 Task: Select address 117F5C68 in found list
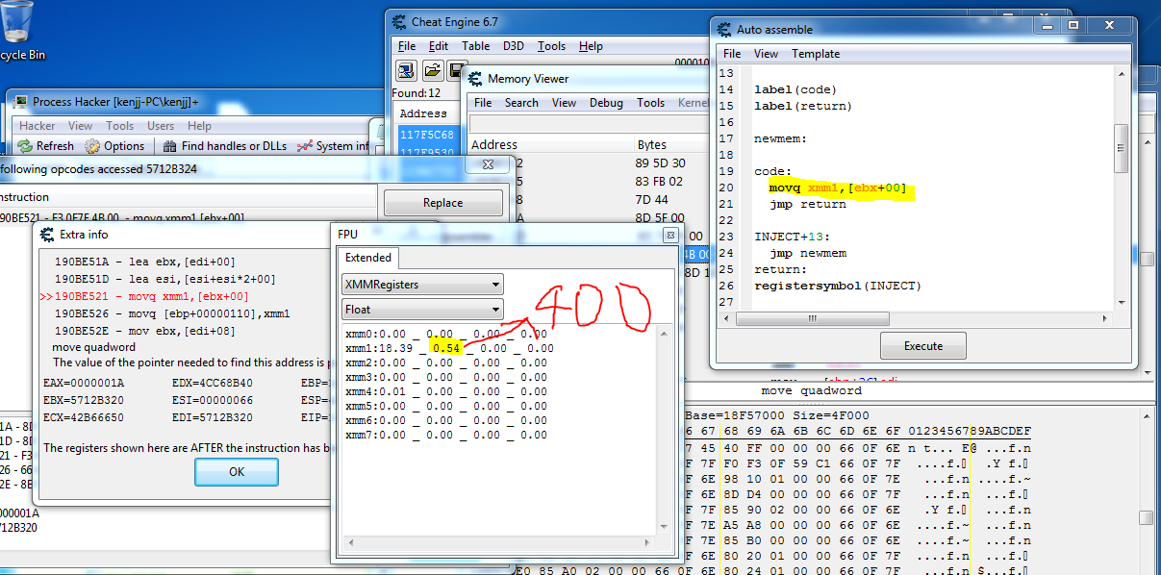pos(426,136)
